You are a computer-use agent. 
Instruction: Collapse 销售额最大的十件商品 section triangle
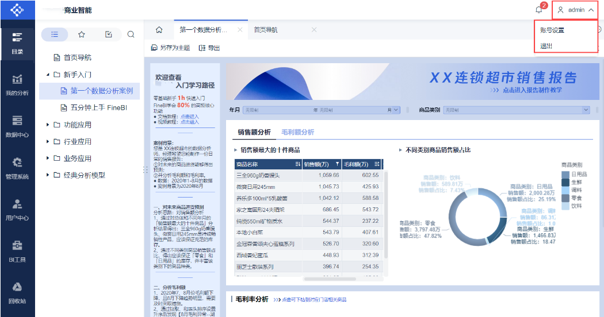click(235, 150)
